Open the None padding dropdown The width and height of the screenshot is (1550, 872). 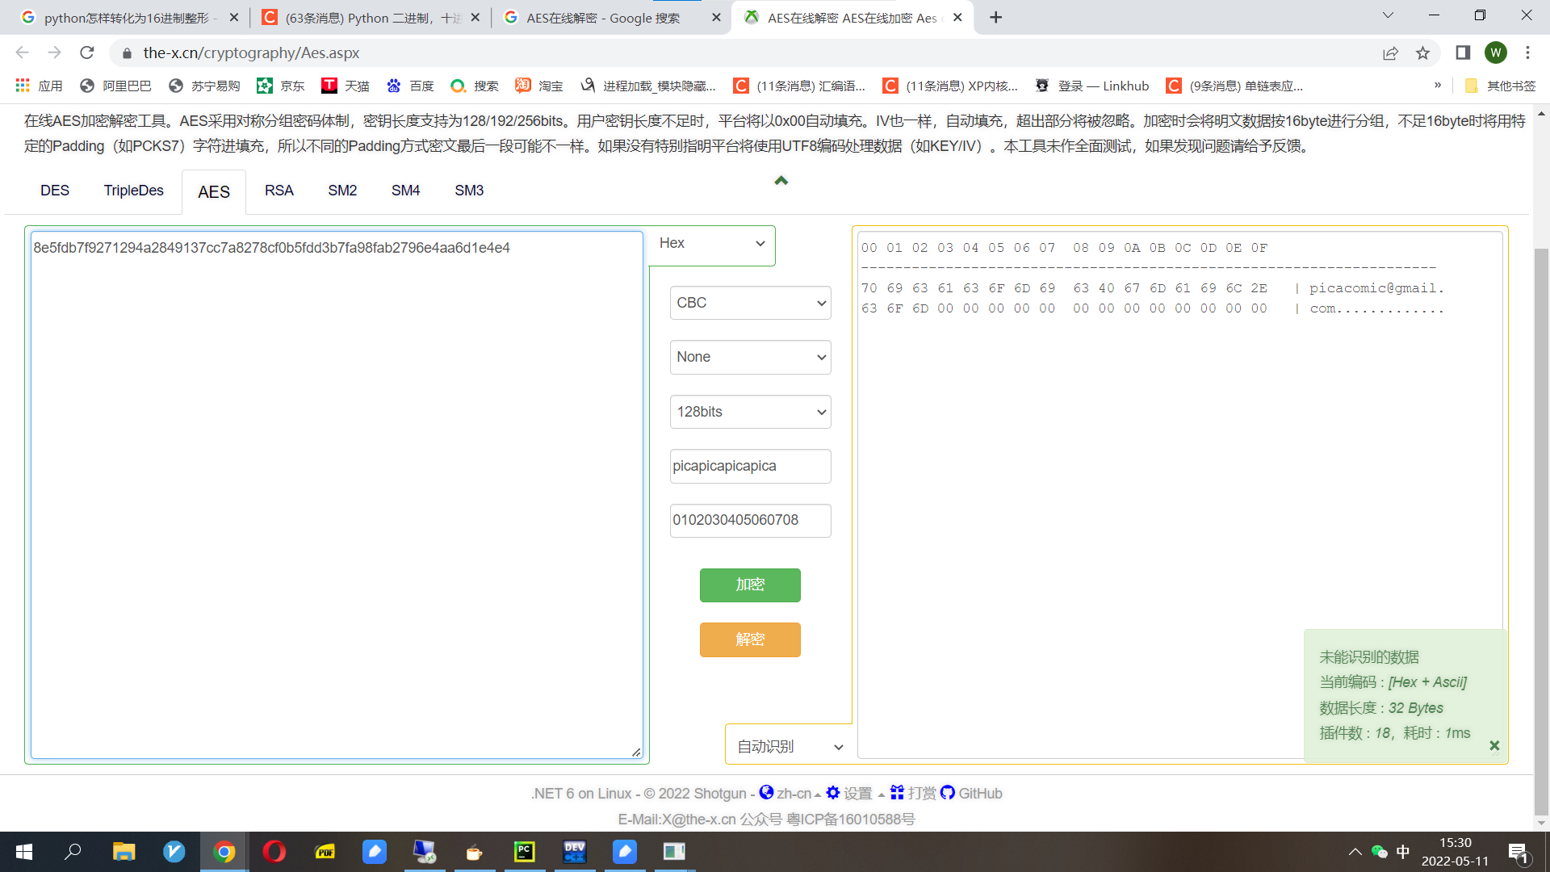click(x=750, y=357)
